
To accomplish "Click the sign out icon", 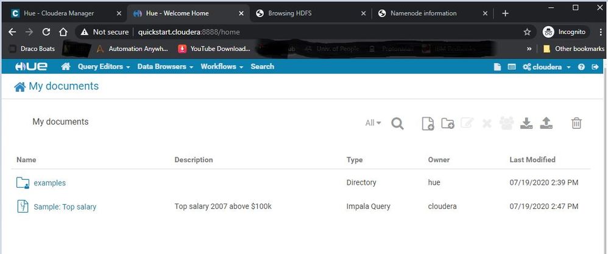I will pos(595,67).
